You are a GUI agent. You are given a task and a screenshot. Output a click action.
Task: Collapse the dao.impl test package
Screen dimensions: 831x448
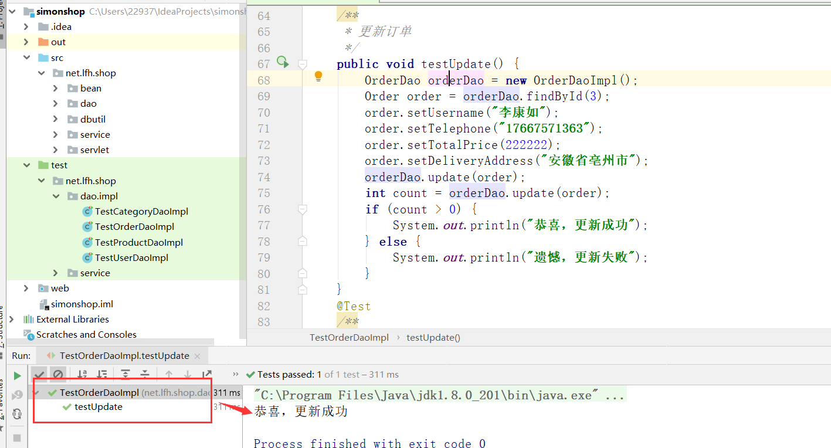[56, 196]
